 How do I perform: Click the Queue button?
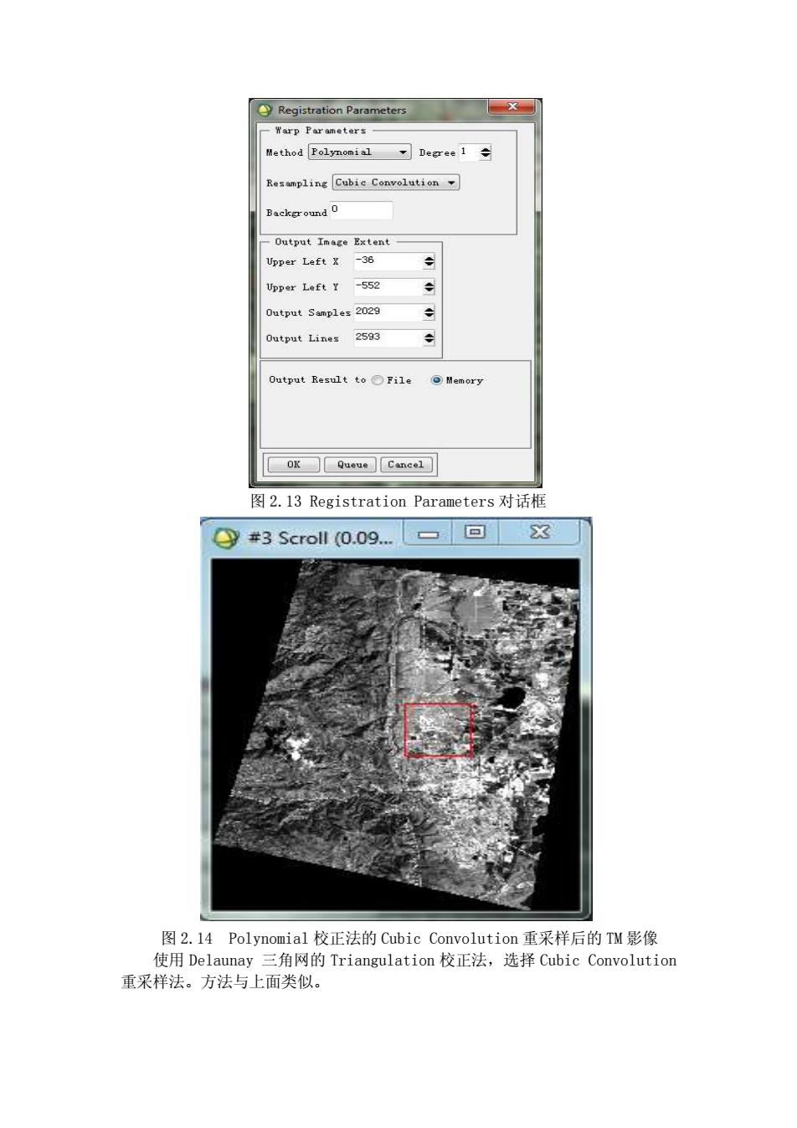coord(352,465)
